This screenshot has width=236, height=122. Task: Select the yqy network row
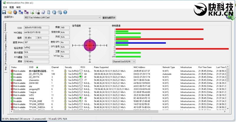pos(118,86)
